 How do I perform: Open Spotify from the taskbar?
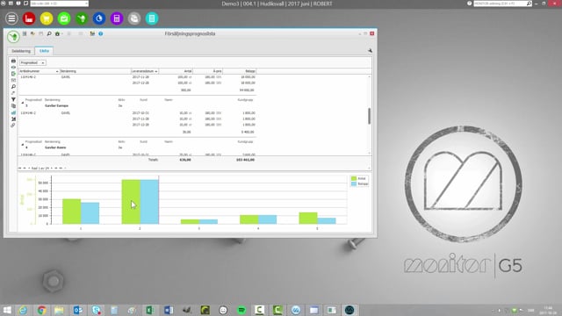point(241,310)
